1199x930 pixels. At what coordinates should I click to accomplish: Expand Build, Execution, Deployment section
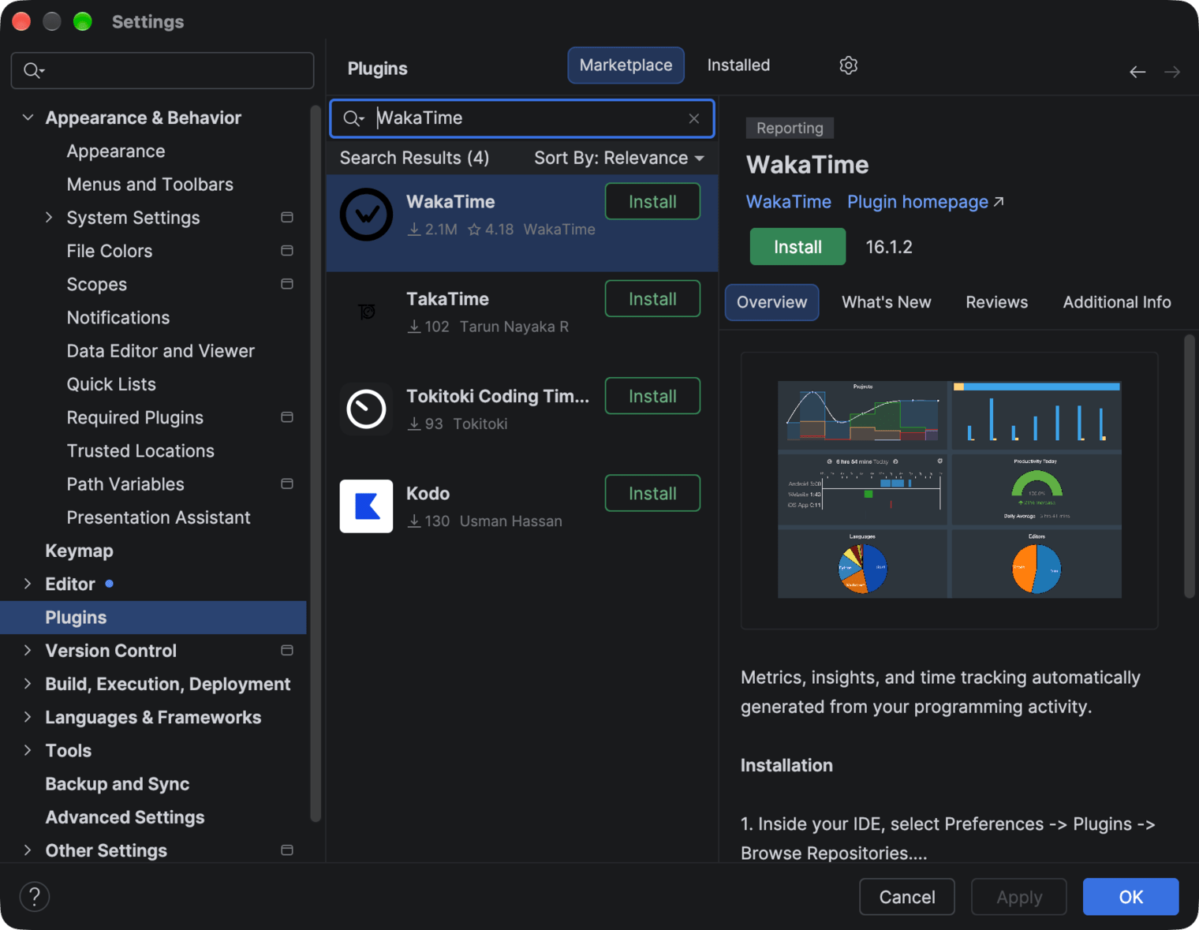(x=28, y=684)
